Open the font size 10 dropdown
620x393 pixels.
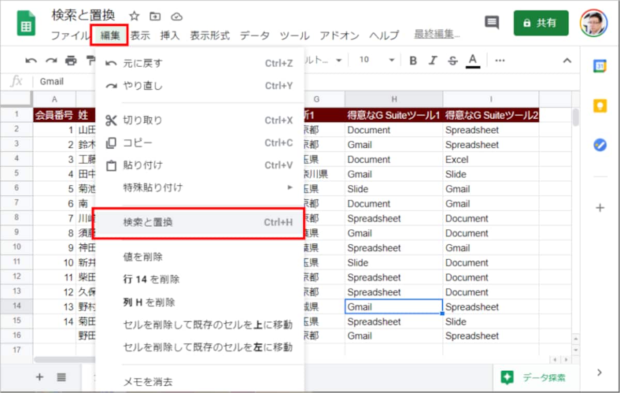point(377,60)
